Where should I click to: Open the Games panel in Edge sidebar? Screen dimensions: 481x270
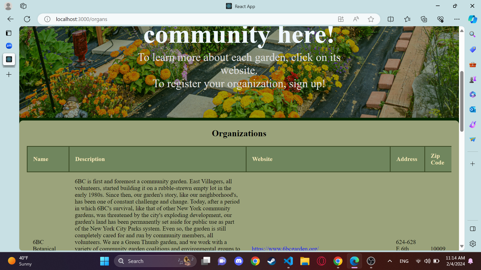point(472,79)
